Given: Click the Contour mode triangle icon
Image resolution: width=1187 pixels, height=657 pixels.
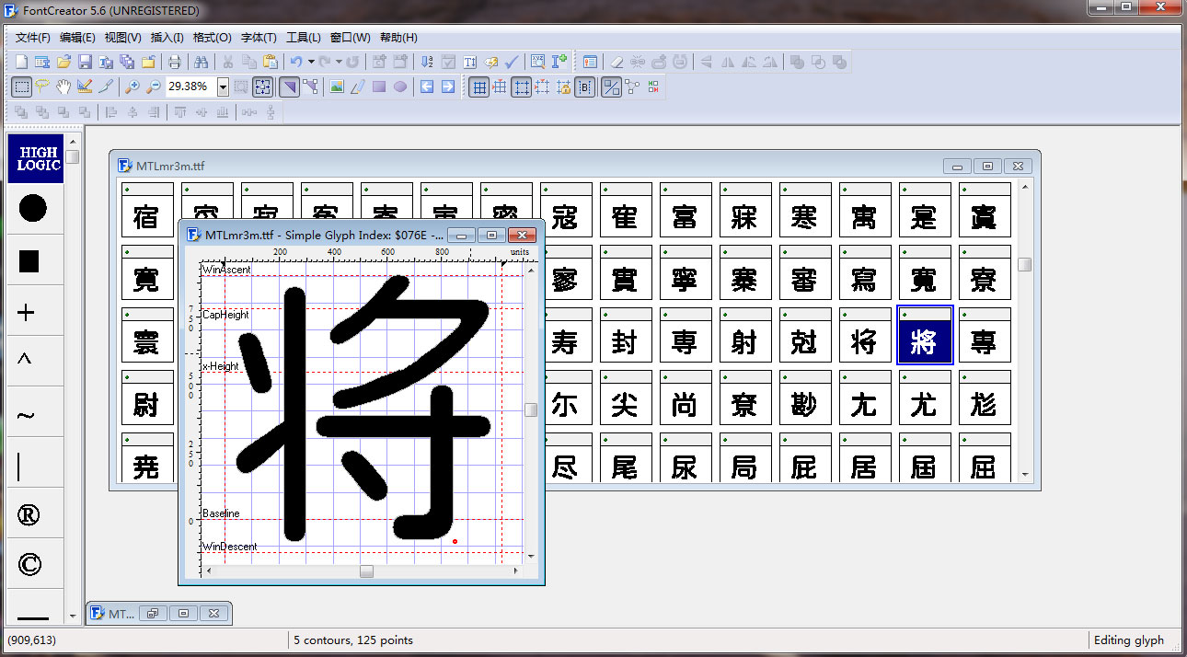Looking at the screenshot, I should tap(289, 86).
